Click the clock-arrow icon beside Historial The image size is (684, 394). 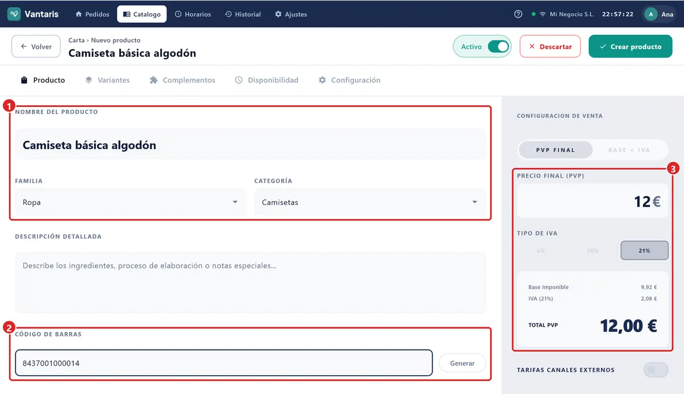(229, 14)
